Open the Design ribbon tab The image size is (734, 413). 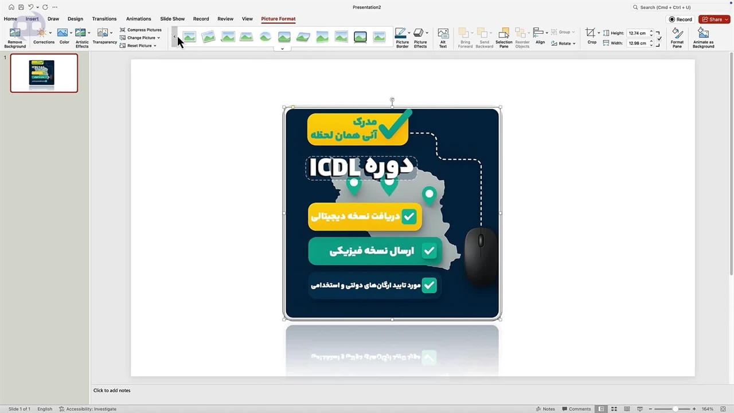[75, 19]
